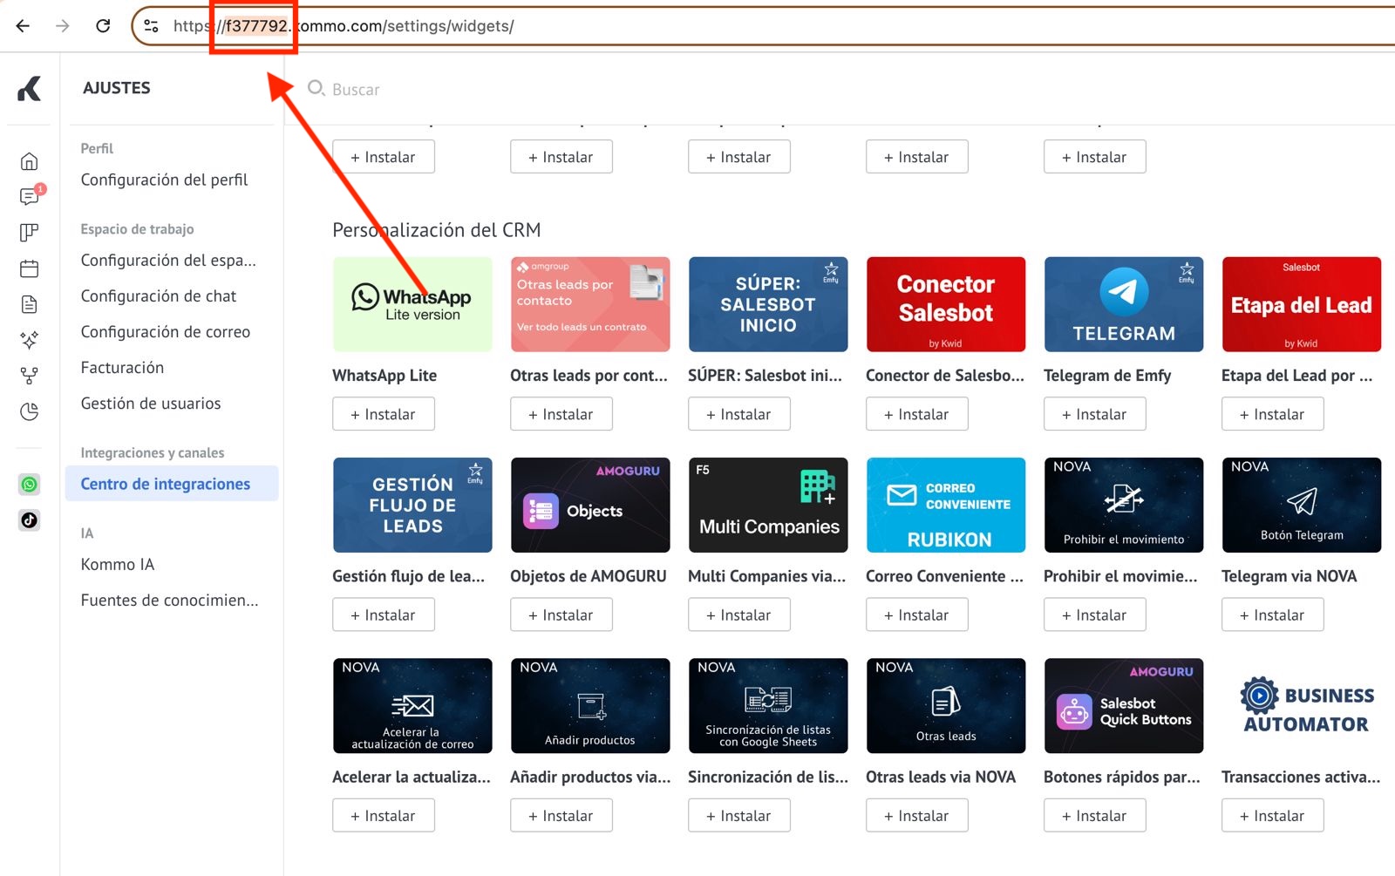
Task: Install Etapa del Lead por... widget
Action: pos(1273,414)
